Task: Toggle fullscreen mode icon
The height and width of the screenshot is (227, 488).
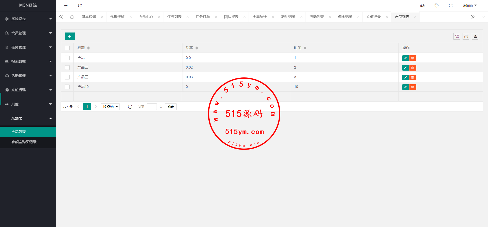Action: tap(451, 6)
